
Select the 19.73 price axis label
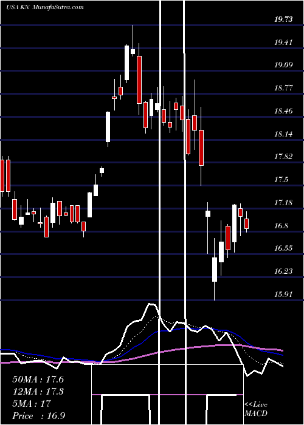tap(284, 19)
